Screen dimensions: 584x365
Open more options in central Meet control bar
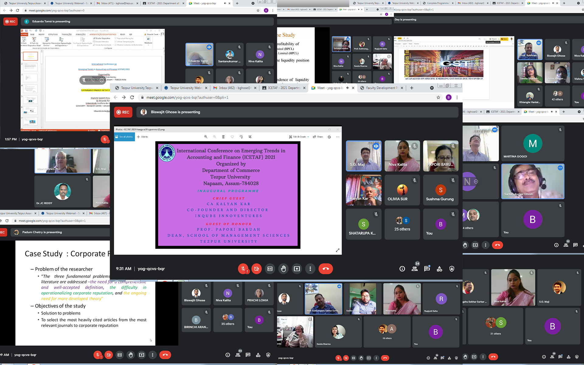pyautogui.click(x=310, y=269)
